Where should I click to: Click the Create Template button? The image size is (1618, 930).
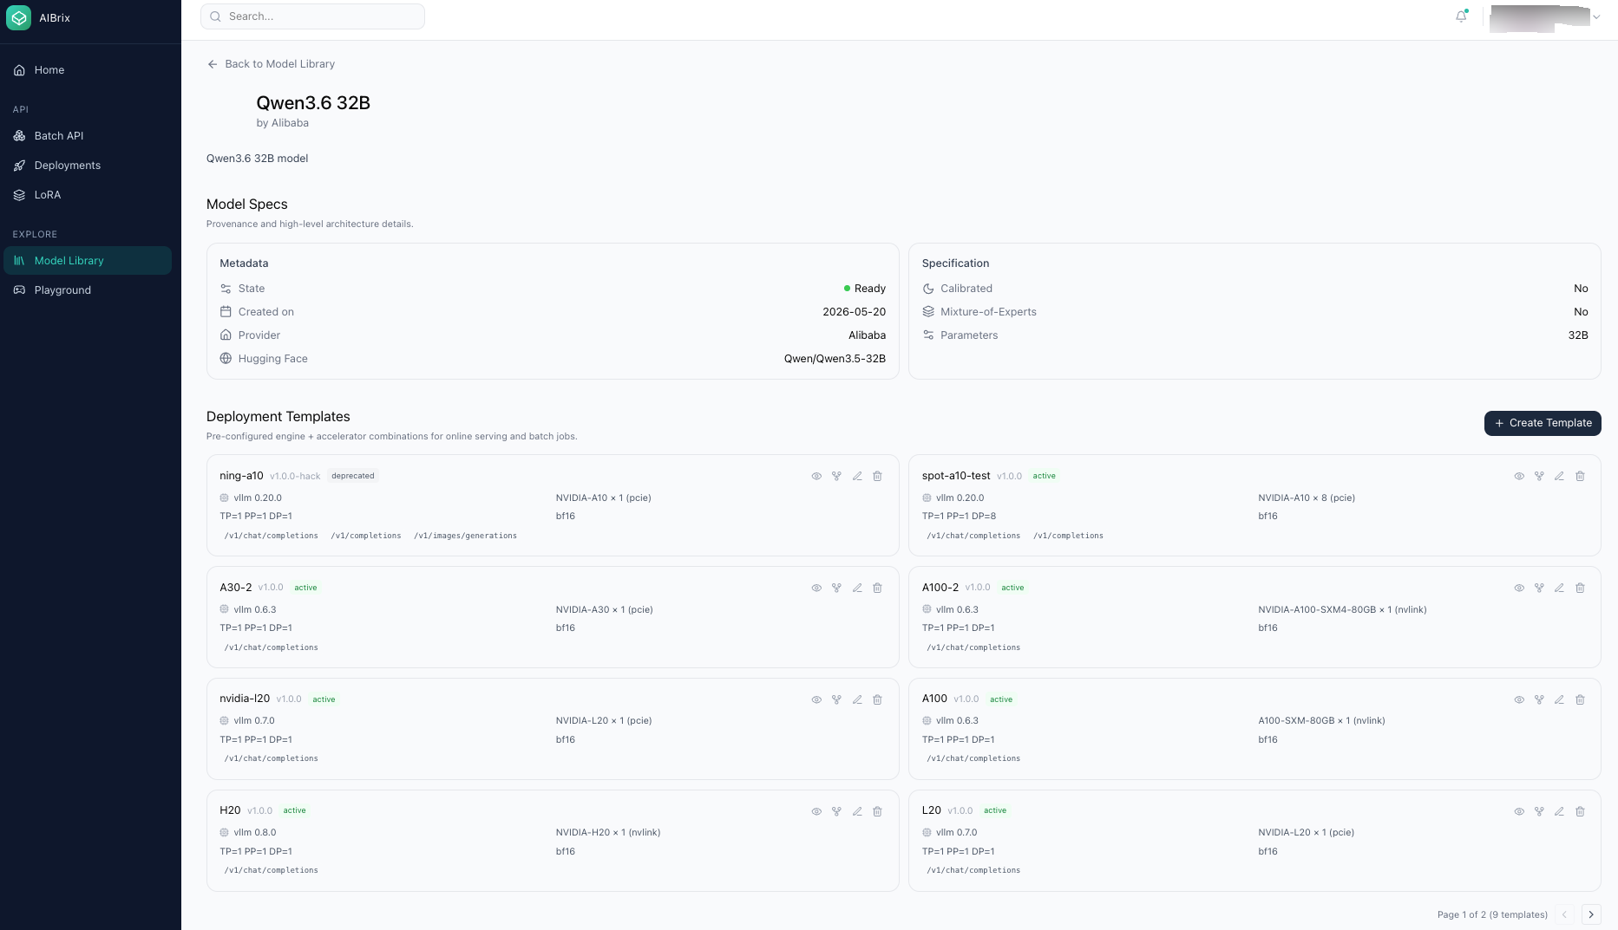click(x=1543, y=423)
